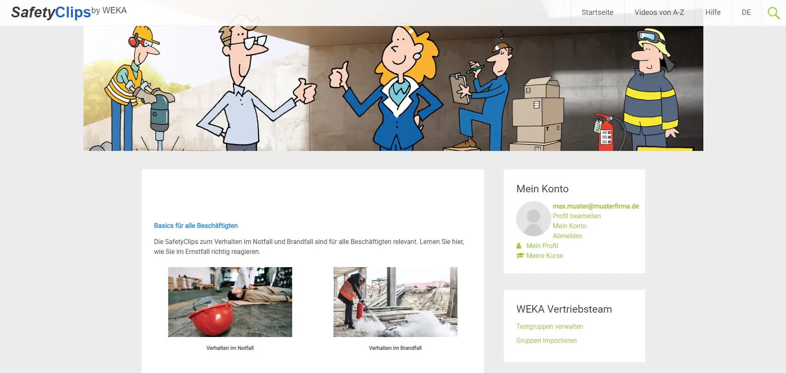
Task: Open the green search magnifier icon
Action: [x=774, y=13]
